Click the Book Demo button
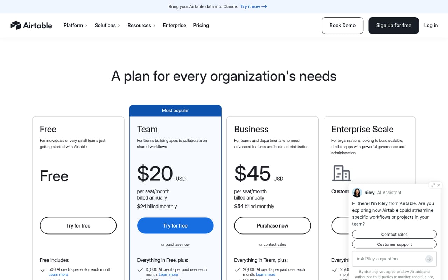448x280 pixels. click(342, 26)
